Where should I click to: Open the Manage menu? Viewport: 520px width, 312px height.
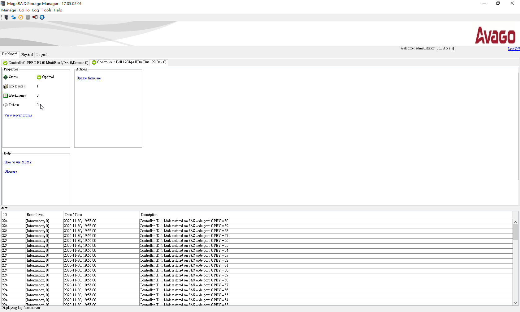coord(9,10)
